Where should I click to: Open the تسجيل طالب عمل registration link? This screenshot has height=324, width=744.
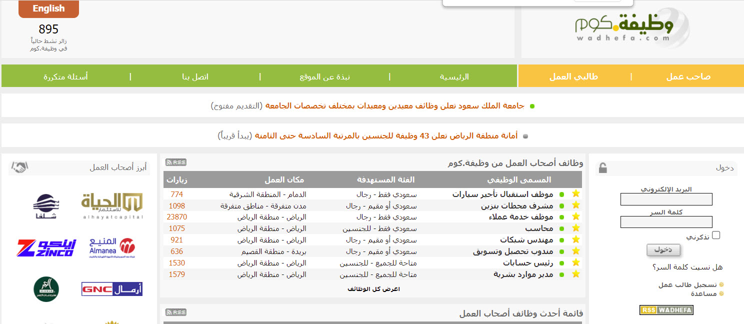click(x=687, y=284)
